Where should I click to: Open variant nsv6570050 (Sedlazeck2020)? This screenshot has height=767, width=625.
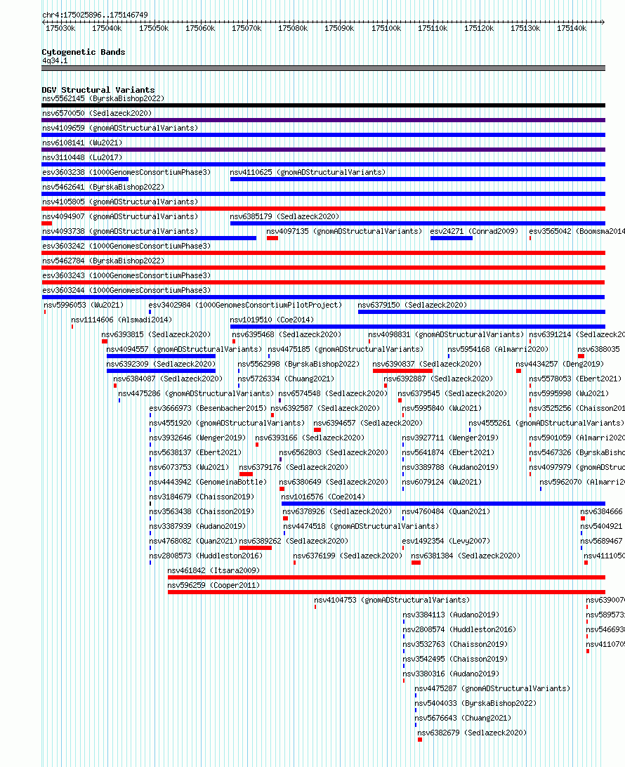97,113
